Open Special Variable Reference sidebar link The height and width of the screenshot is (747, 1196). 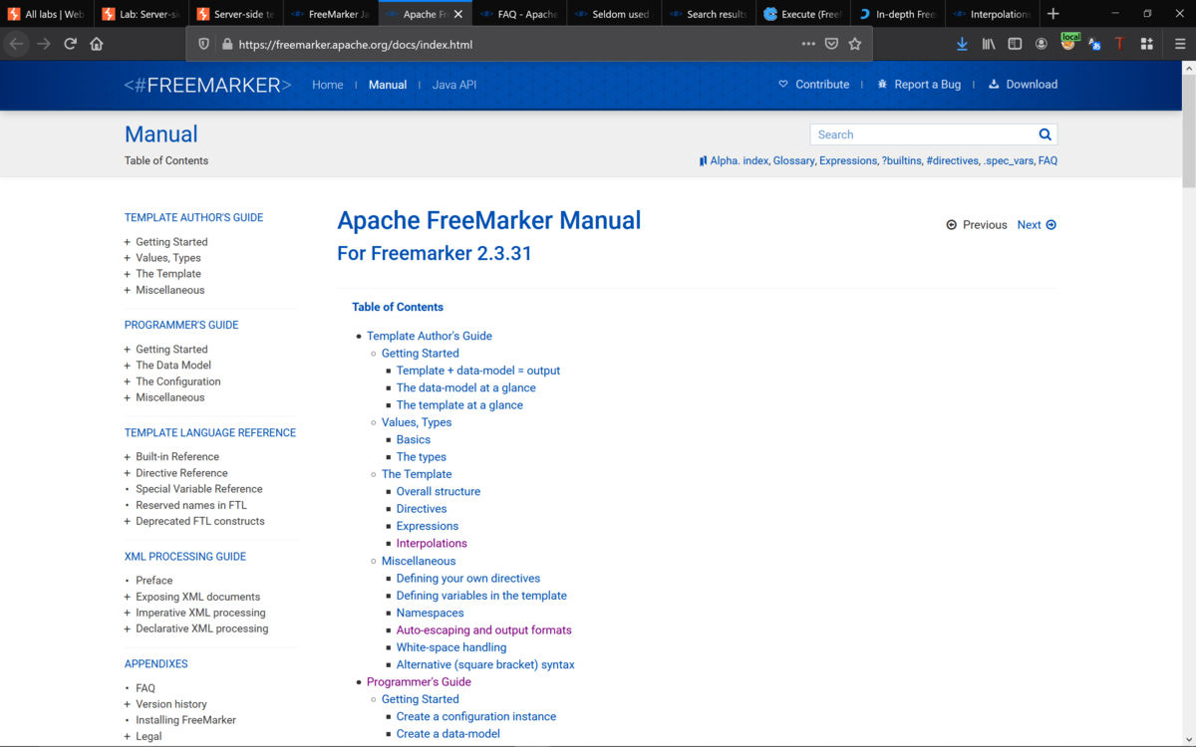point(199,489)
